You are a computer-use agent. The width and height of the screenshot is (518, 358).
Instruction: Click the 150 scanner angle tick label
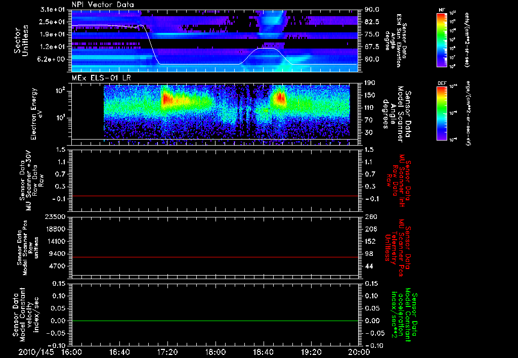pos(370,95)
